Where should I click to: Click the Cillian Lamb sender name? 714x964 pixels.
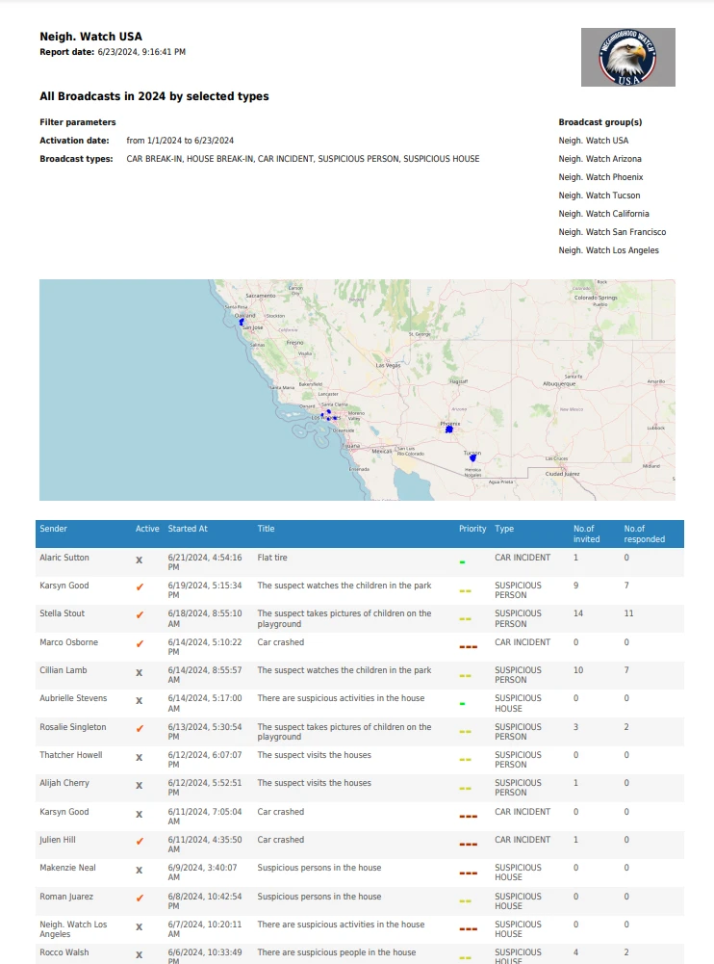[x=64, y=670]
